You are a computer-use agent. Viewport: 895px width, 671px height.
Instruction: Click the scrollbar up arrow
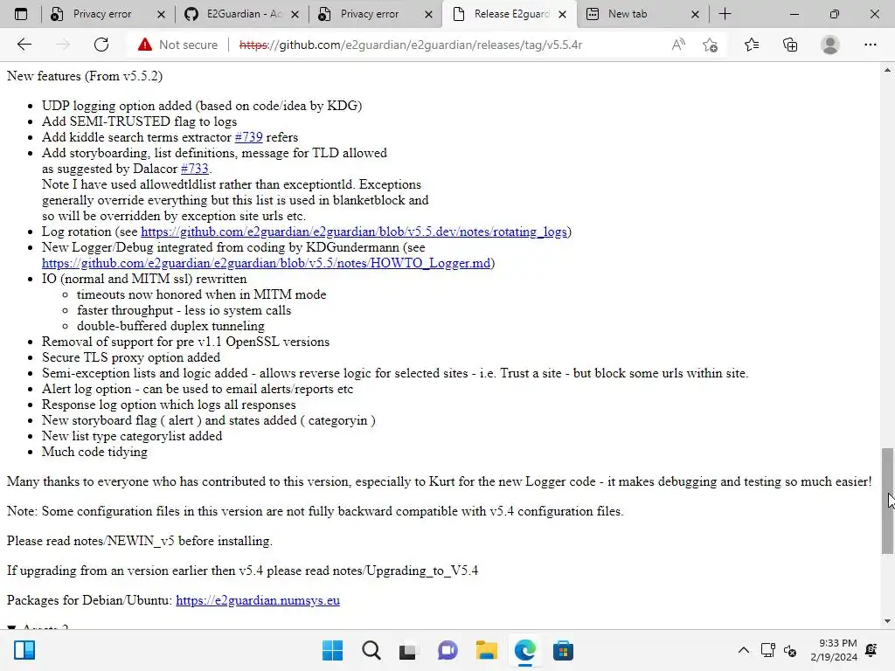tap(887, 70)
